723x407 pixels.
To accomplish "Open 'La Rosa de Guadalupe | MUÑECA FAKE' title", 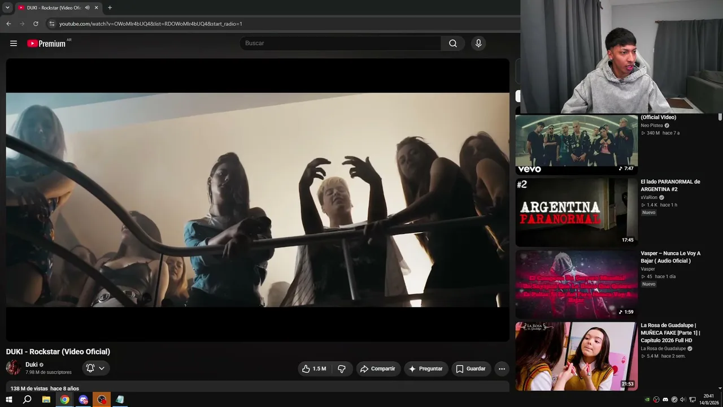I will (x=670, y=332).
